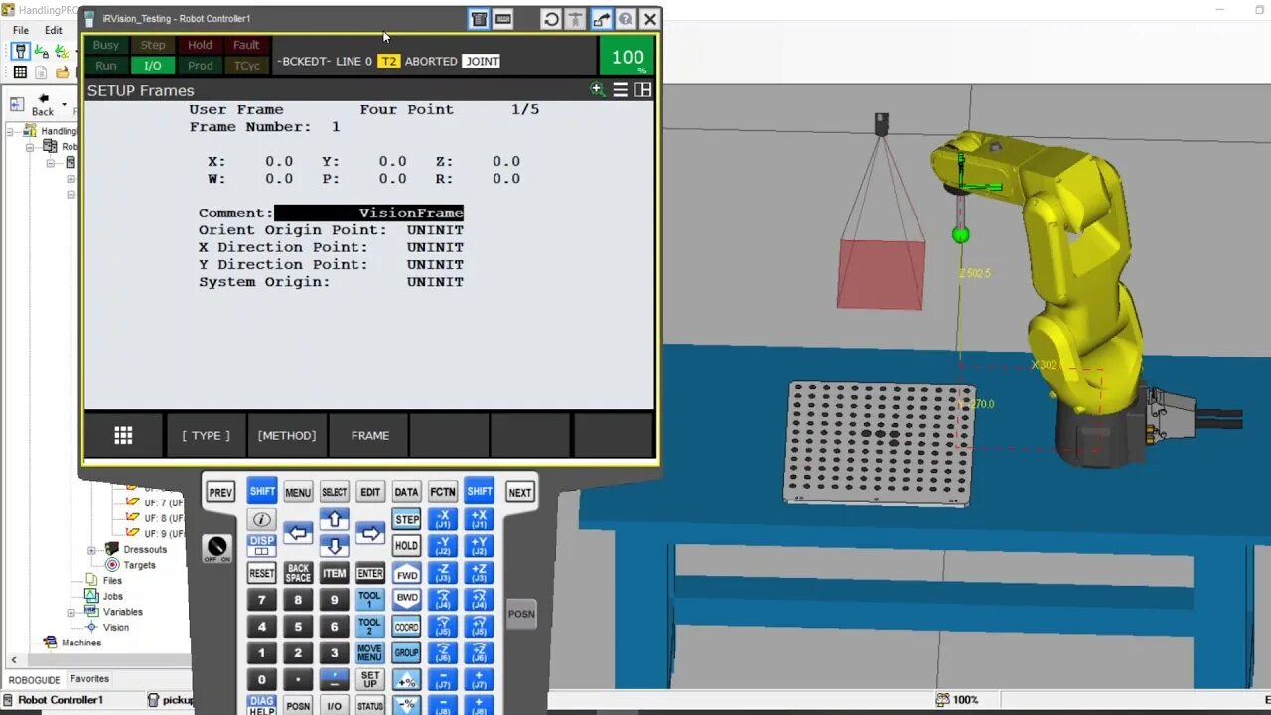
Task: Switch to the Favorites tab
Action: 89,679
